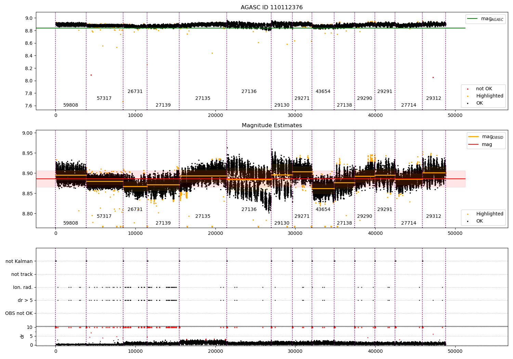The width and height of the screenshot is (513, 359).
Task: Click the 'OBS not OK' axis label
Action: tap(19, 313)
